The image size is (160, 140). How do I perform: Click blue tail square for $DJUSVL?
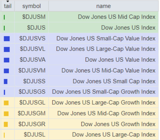[7, 49]
